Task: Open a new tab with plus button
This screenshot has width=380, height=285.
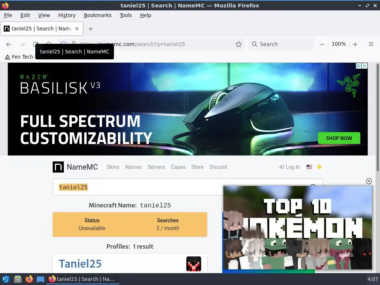Action: pyautogui.click(x=91, y=29)
